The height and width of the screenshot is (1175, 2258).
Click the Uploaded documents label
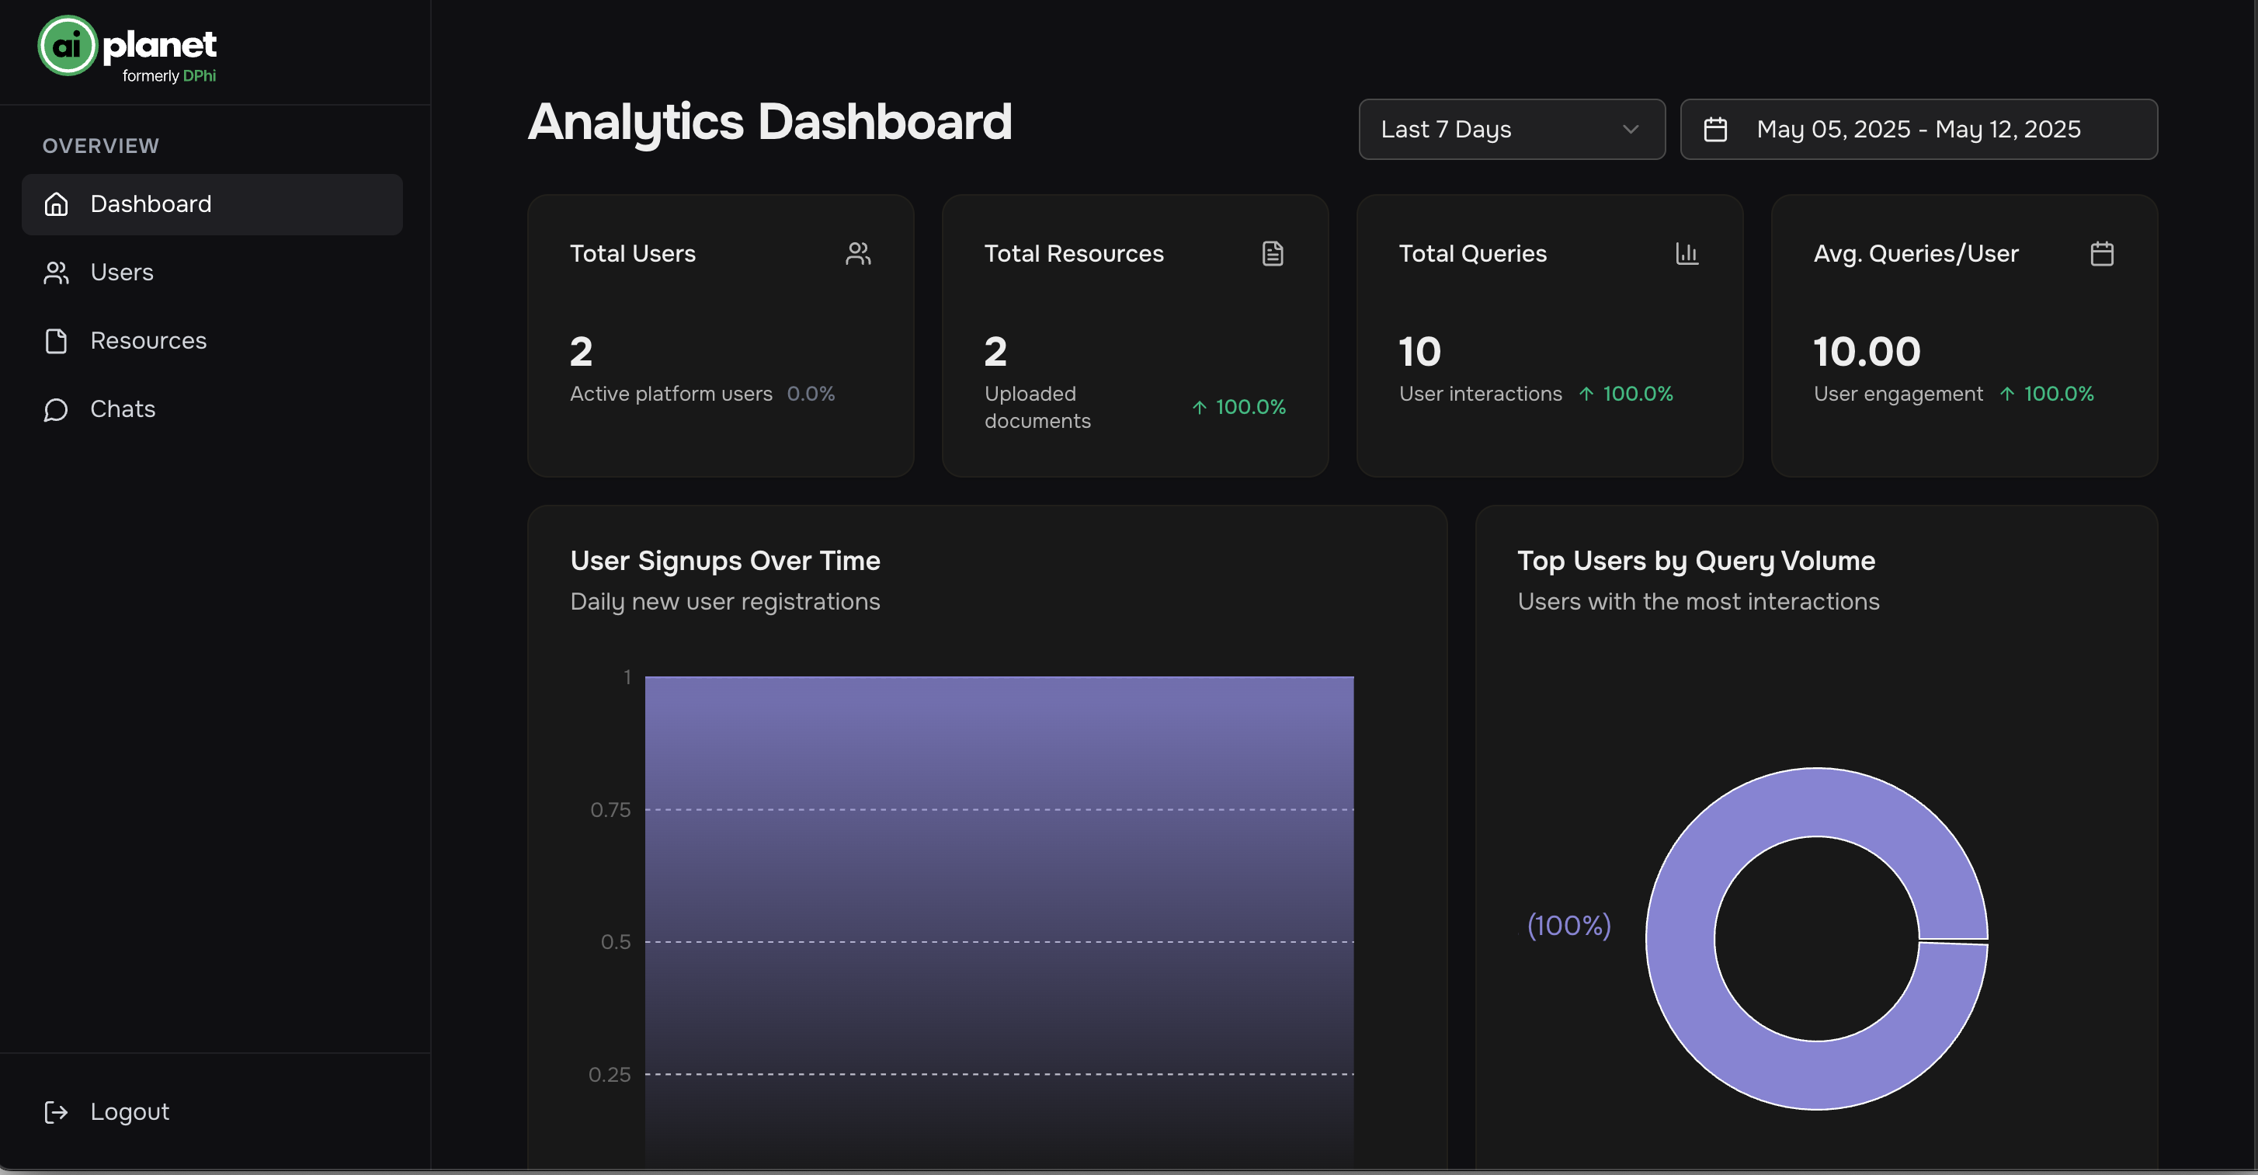tap(1038, 408)
